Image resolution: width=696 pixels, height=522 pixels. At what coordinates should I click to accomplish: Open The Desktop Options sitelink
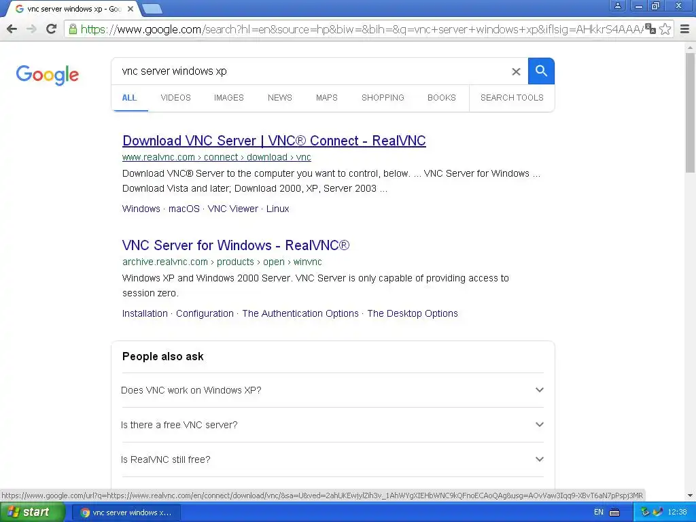tap(413, 313)
